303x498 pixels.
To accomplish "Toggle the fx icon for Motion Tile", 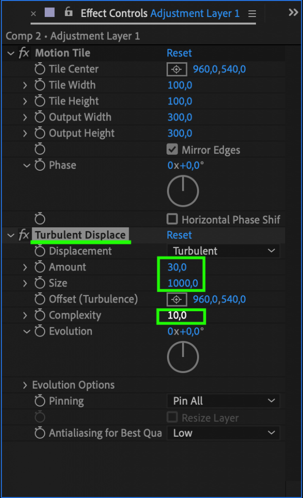I will 24,53.
